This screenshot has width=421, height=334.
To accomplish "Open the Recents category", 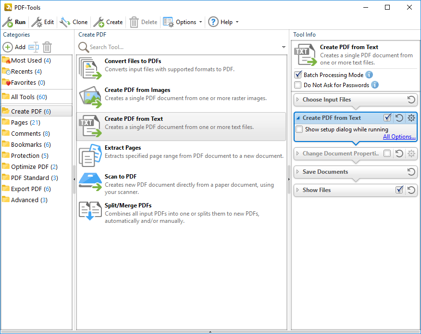I will (37, 72).
